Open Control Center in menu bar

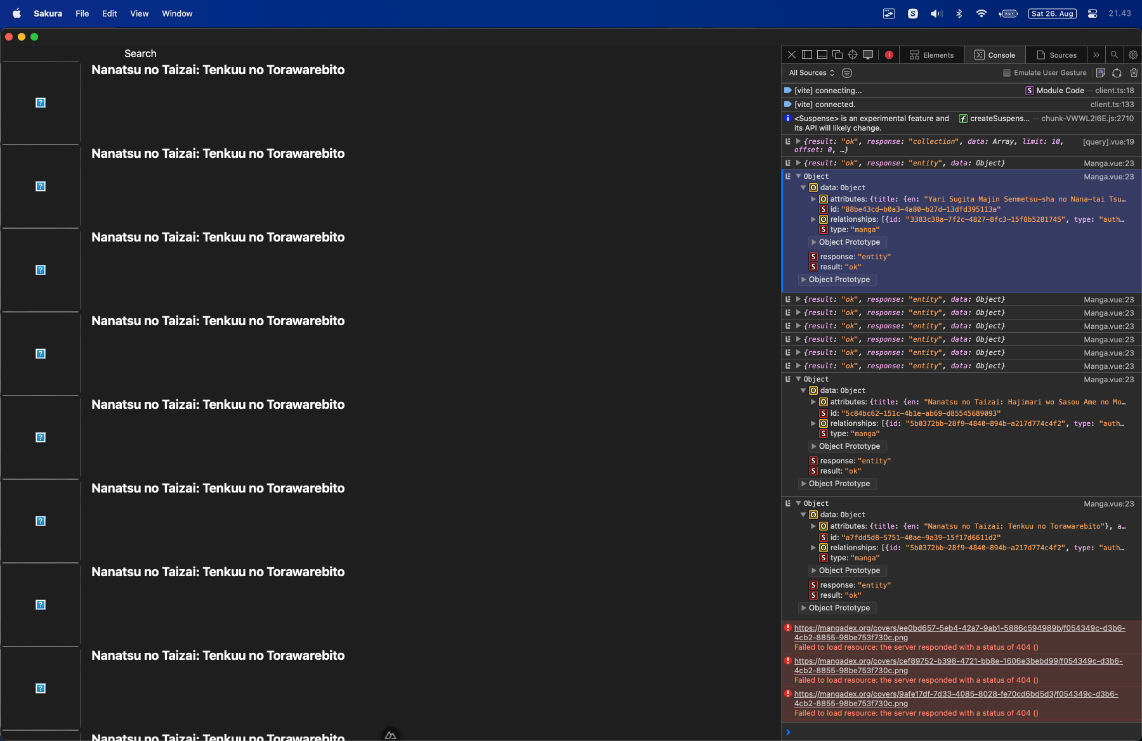pos(1093,13)
